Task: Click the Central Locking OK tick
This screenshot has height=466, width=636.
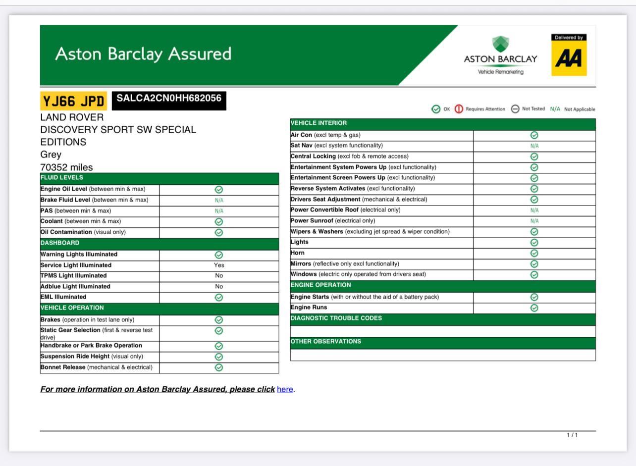Action: tap(534, 156)
